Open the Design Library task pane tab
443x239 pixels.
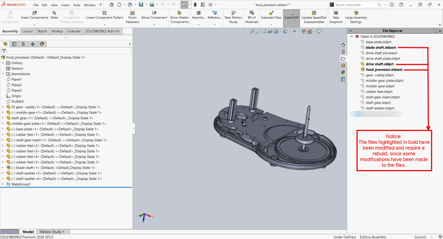point(343,52)
